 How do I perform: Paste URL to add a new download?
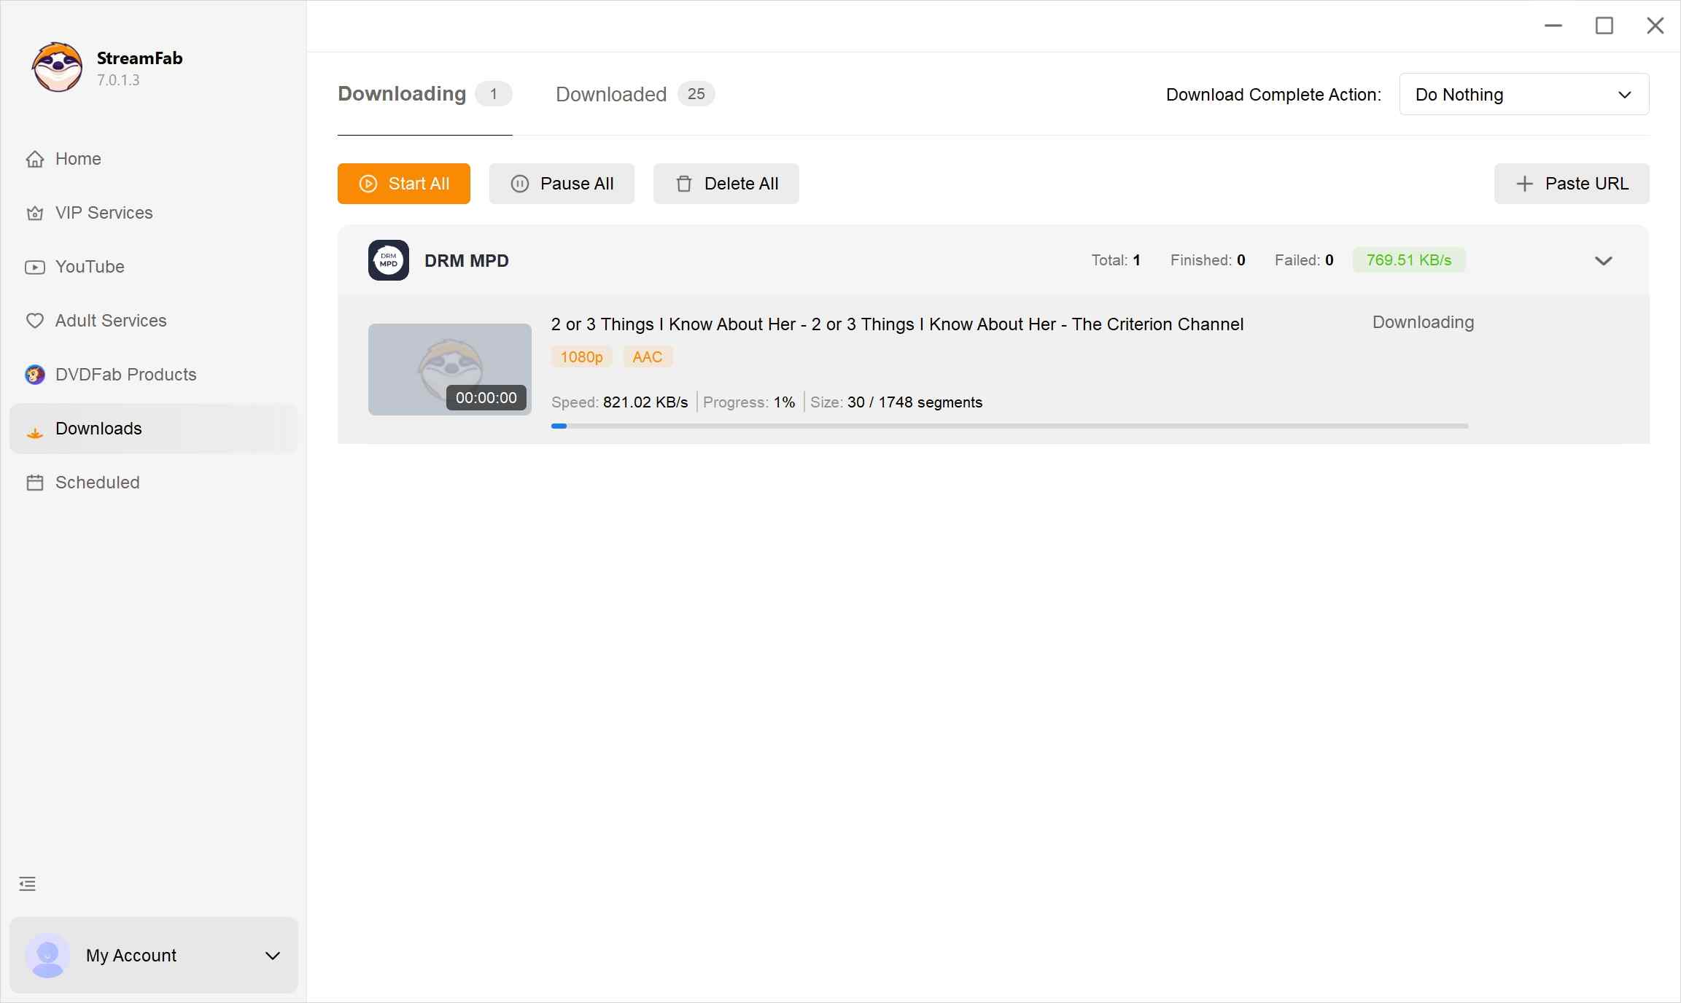pos(1572,184)
